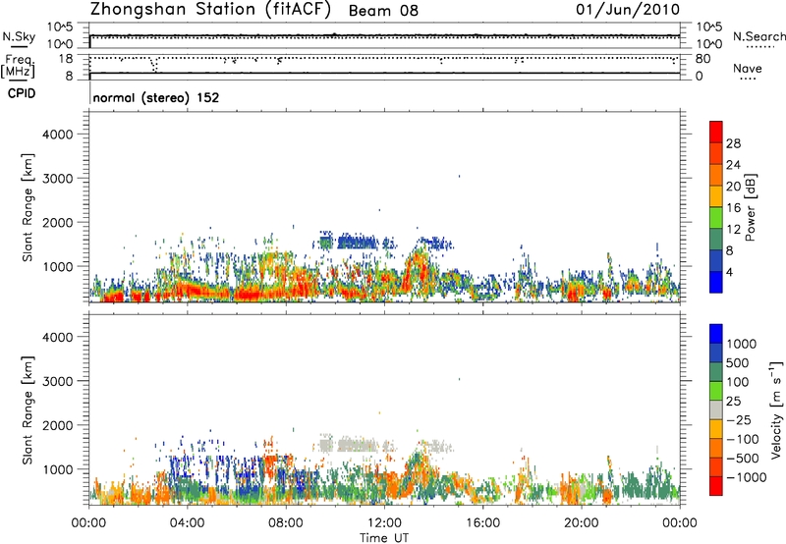The width and height of the screenshot is (786, 544).
Task: Click the 10^5 tick beside N.Sky
Action: tap(60, 27)
